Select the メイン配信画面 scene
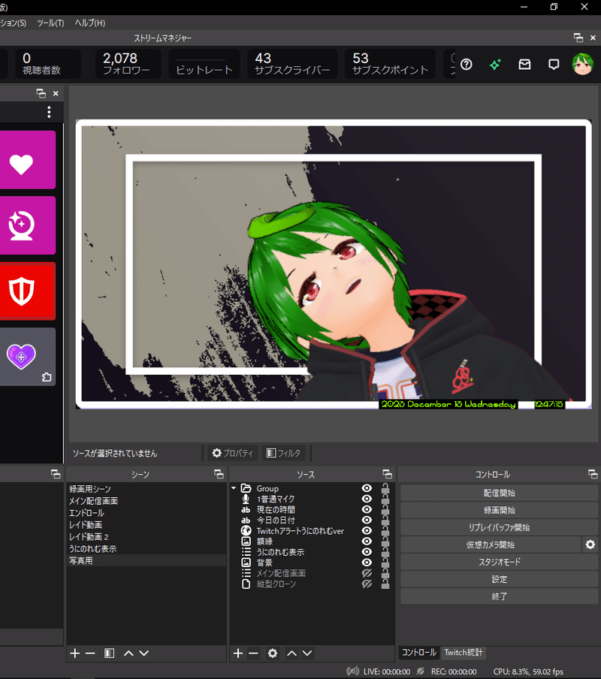The image size is (601, 679). [146, 500]
